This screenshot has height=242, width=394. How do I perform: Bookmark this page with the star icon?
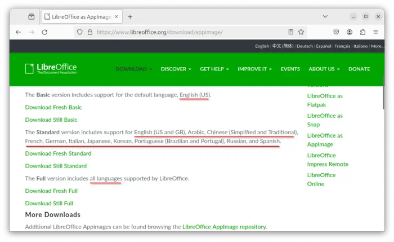301,32
